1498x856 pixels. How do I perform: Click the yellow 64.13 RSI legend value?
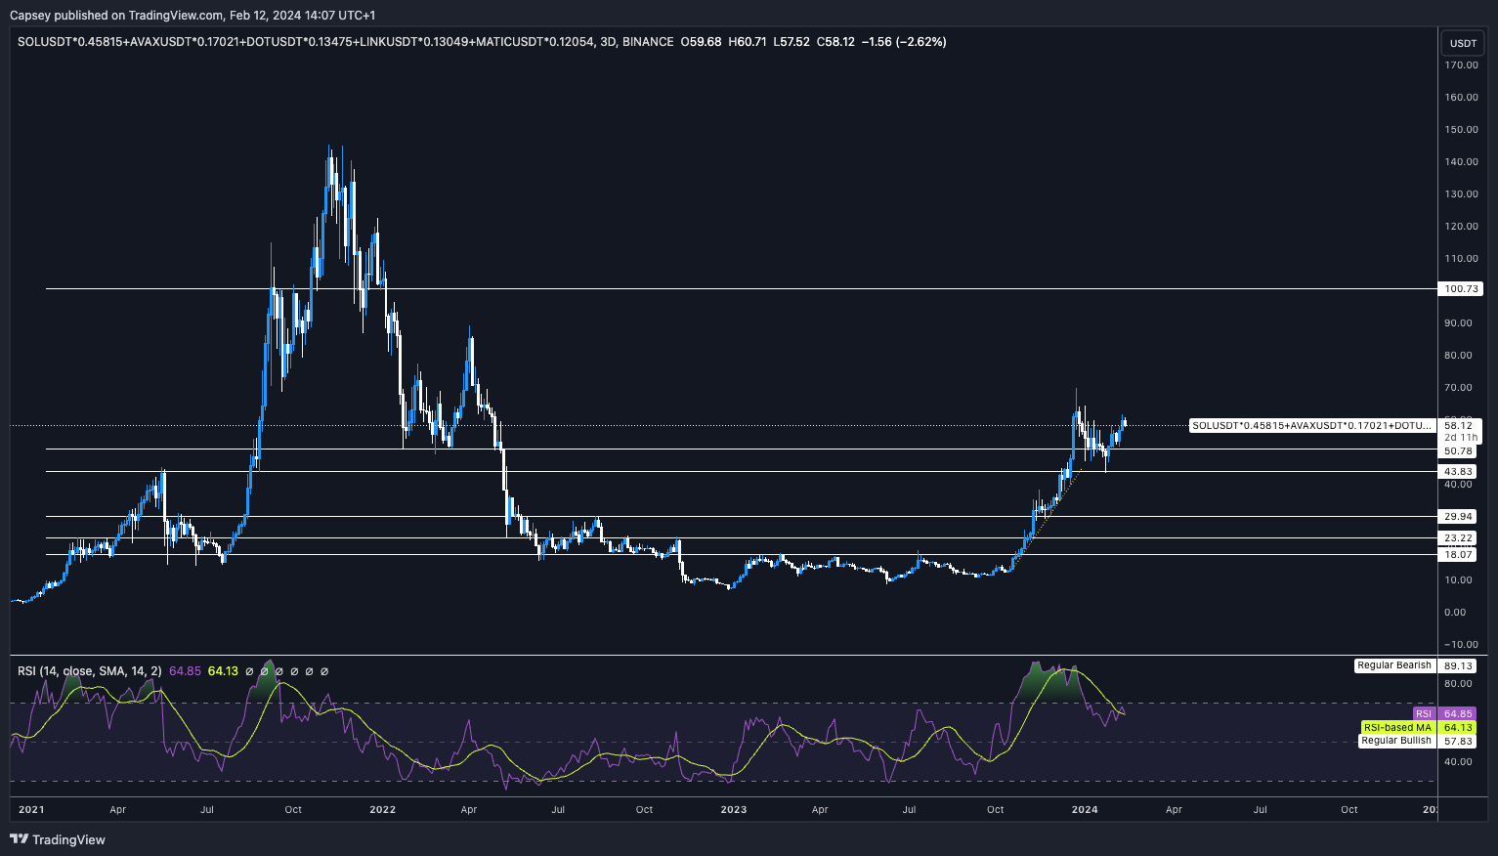(x=223, y=671)
